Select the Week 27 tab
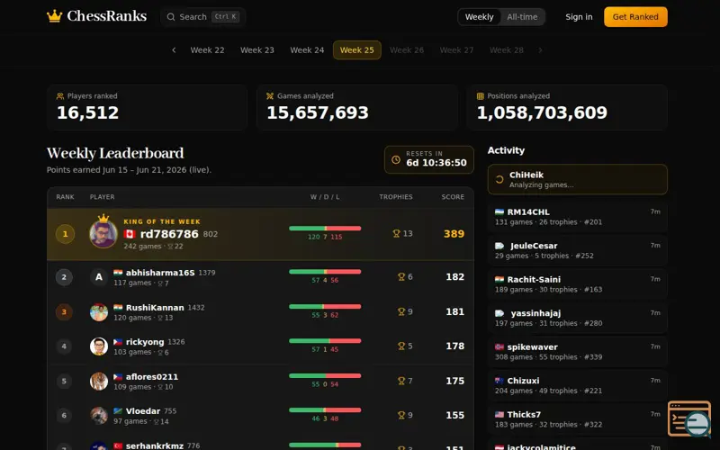Screen dimensions: 720x450 tap(456, 50)
